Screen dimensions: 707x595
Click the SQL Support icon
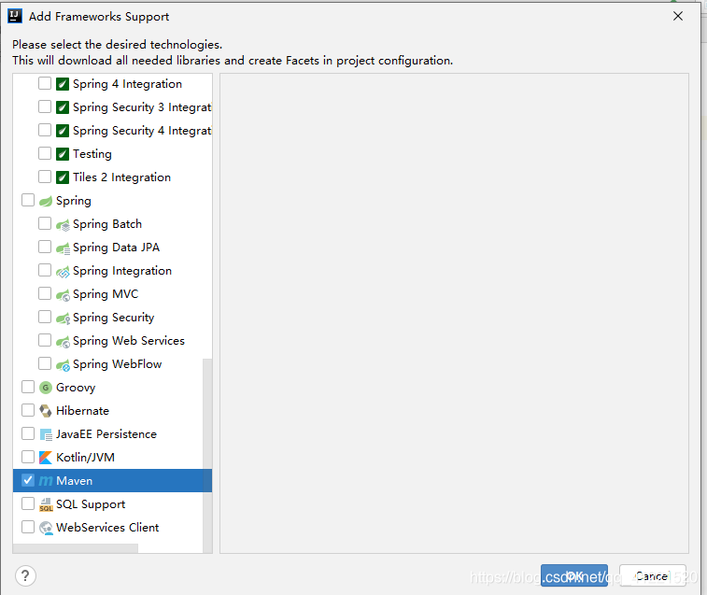coord(46,504)
